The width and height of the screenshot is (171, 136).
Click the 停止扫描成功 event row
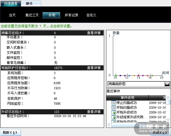click(x=136, y=102)
